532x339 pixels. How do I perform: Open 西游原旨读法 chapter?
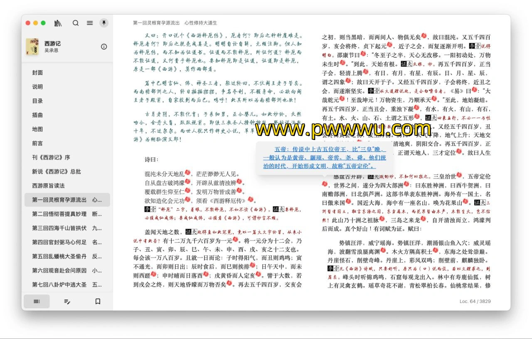point(67,186)
